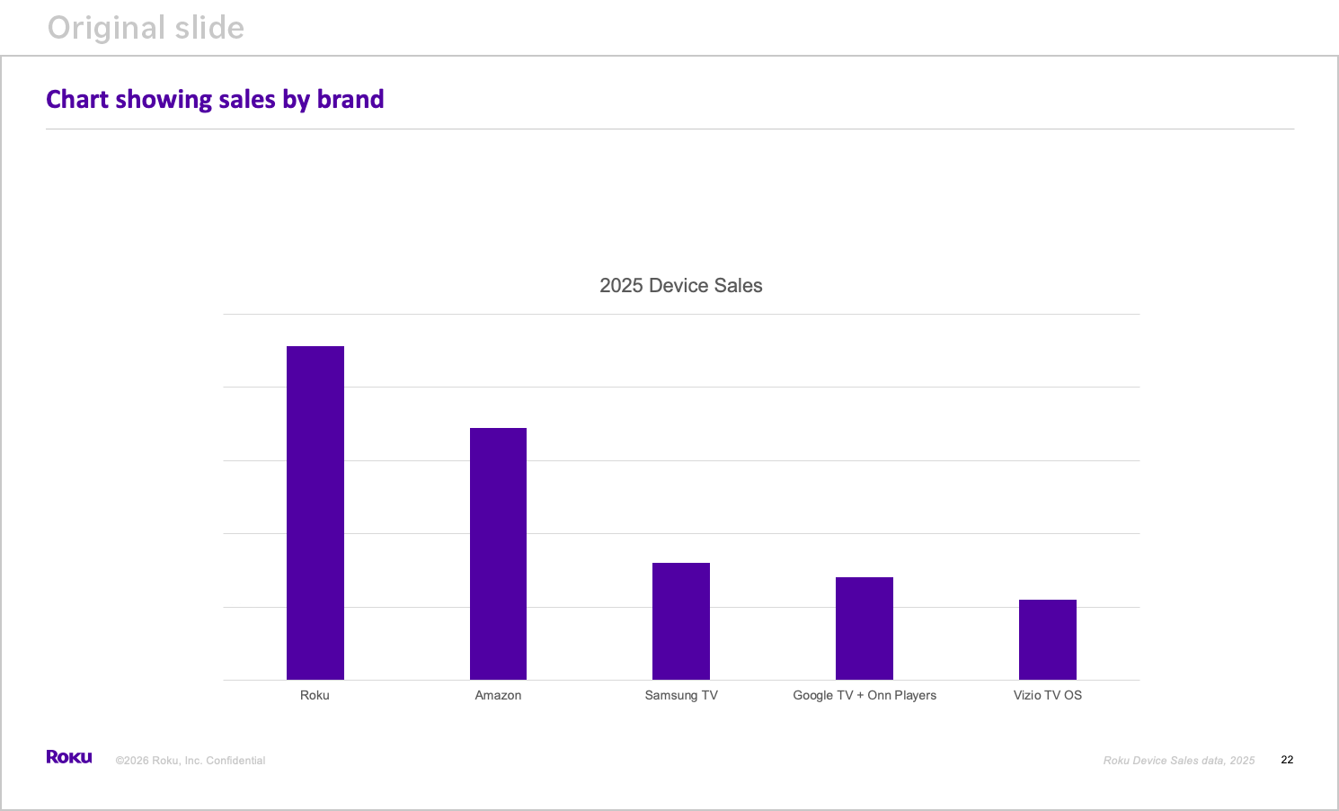Click the "Vizio TV OS" axis label
1339x811 pixels.
(1048, 695)
